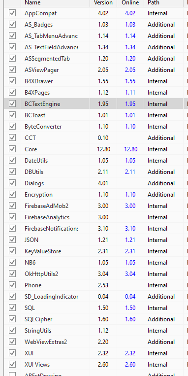This screenshot has height=376, width=188.
Task: Sort by the Online column header
Action: point(130,3)
